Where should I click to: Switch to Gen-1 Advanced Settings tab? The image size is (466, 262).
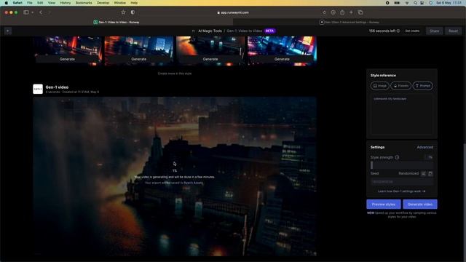(349, 22)
